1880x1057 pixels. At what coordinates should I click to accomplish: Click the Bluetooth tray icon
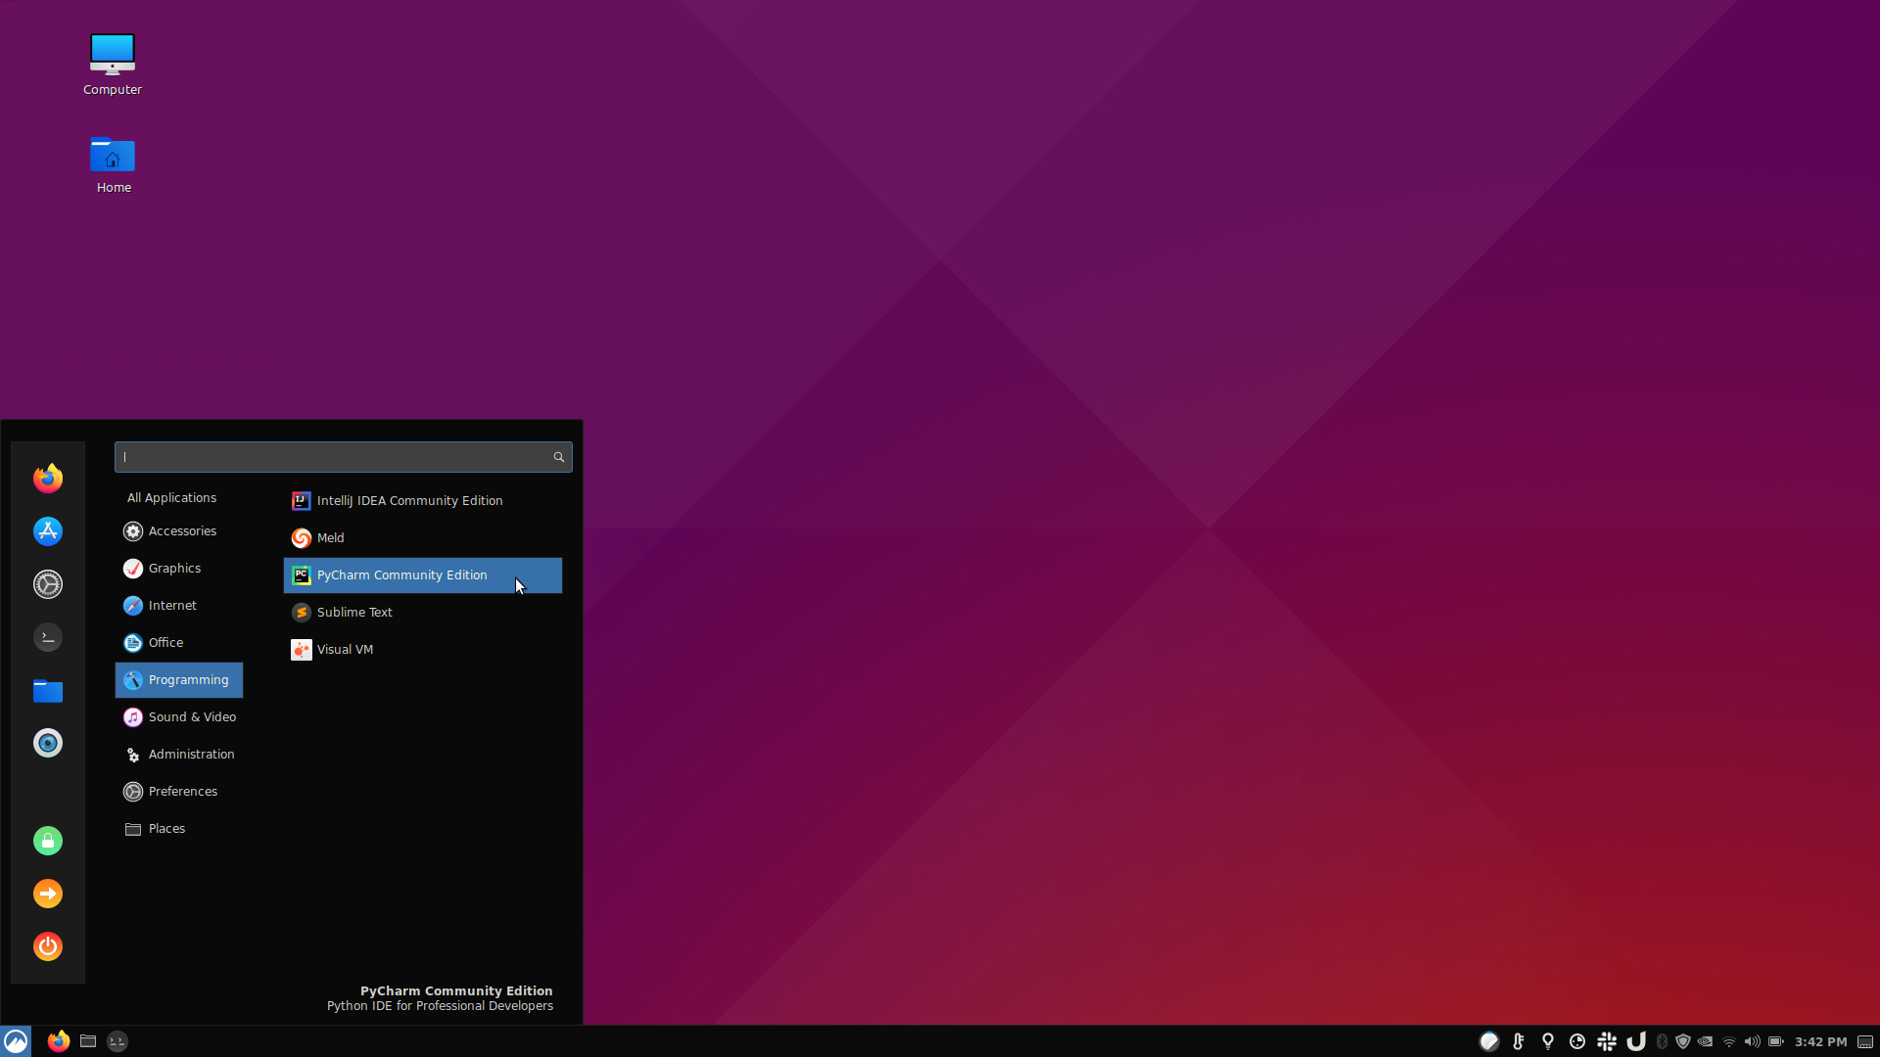pos(1662,1041)
